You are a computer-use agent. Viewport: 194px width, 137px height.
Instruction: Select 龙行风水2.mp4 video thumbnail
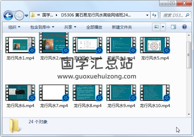pyautogui.click(x=54, y=43)
